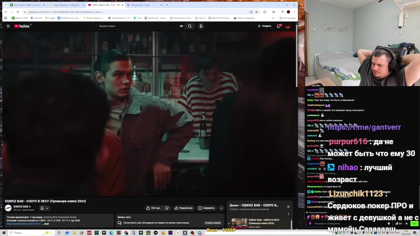Click the Сохранить save button
Image resolution: width=420 pixels, height=236 pixels.
206,208
